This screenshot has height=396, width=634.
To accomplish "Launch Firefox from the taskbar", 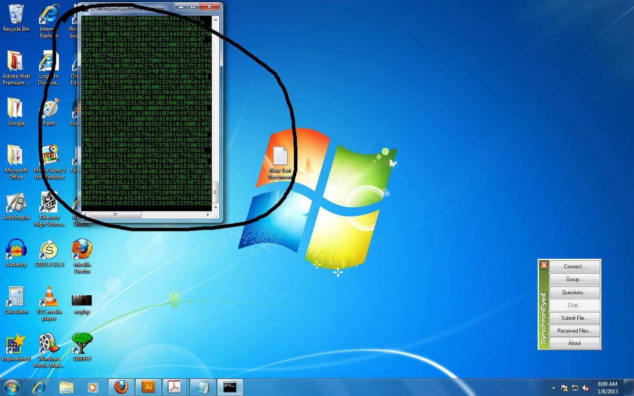I will 121,387.
